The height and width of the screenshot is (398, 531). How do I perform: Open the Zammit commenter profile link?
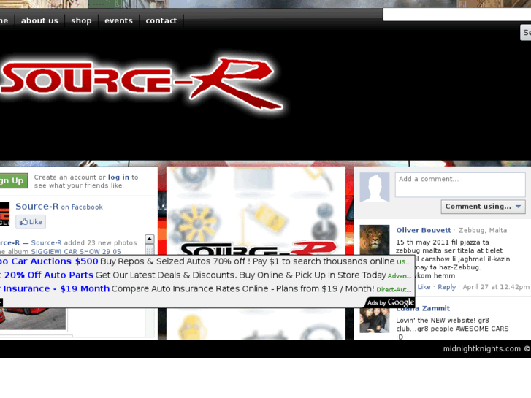tap(423, 309)
